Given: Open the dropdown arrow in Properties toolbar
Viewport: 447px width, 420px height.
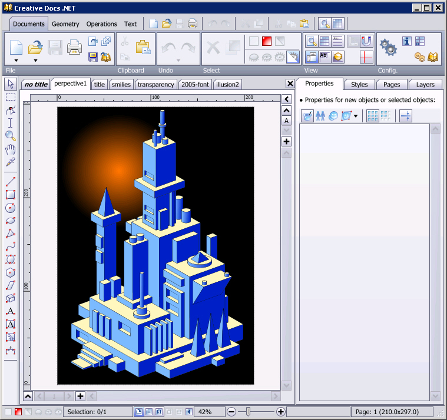Looking at the screenshot, I should [356, 116].
